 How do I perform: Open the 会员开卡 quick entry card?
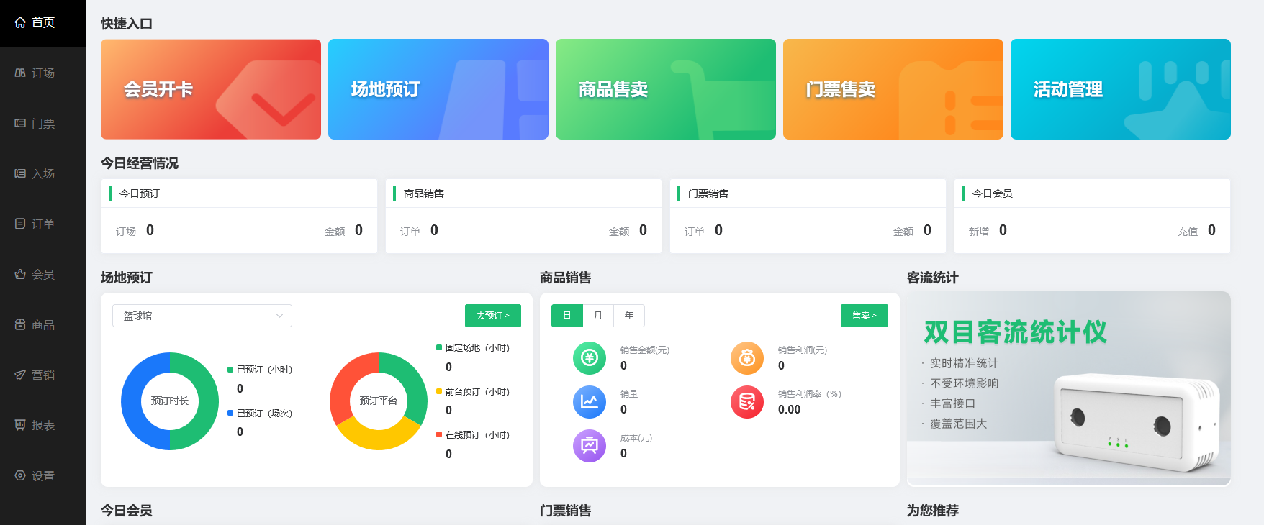pyautogui.click(x=211, y=89)
